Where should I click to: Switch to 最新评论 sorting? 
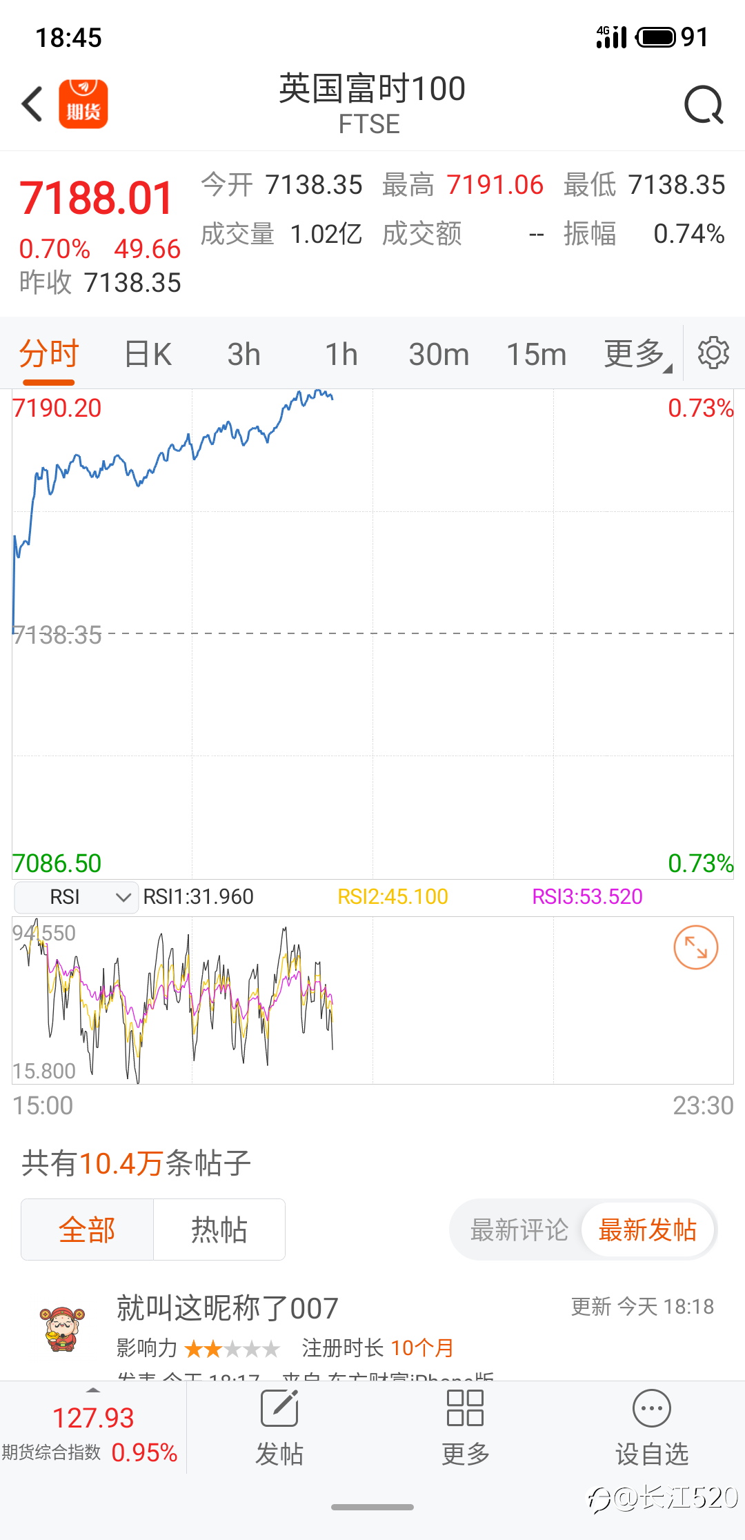tap(519, 1230)
